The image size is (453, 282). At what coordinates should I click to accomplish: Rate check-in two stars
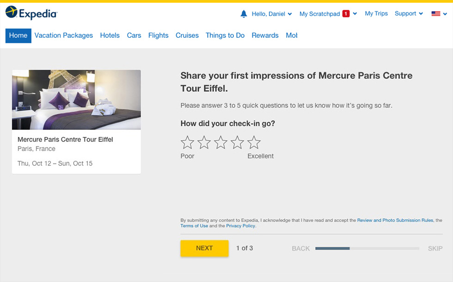pyautogui.click(x=204, y=142)
